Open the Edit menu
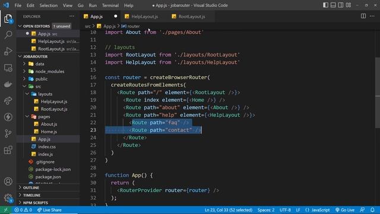This screenshot has height=214, width=380. click(30, 5)
